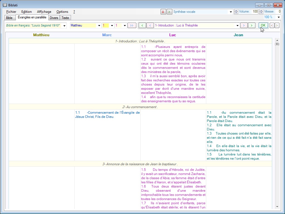
Task: Open the Bible version dropdown 'Louis Segond 1910'
Action: [x=65, y=26]
